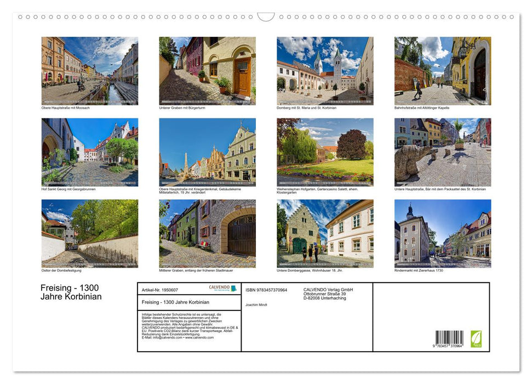Image resolution: width=532 pixels, height=384 pixels.
Task: Click the www.calvendo.com link
Action: tap(199, 338)
